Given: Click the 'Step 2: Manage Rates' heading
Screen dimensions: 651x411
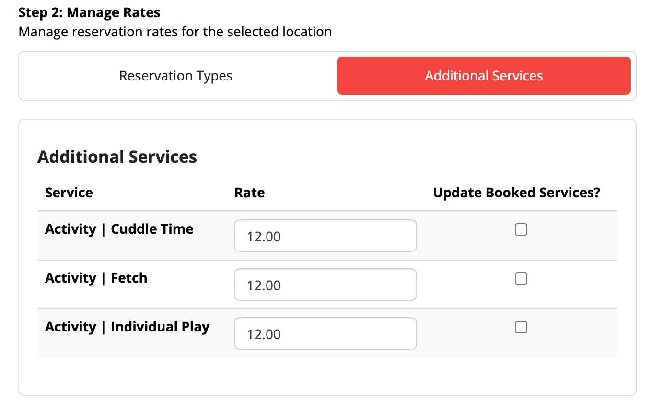Looking at the screenshot, I should 89,12.
